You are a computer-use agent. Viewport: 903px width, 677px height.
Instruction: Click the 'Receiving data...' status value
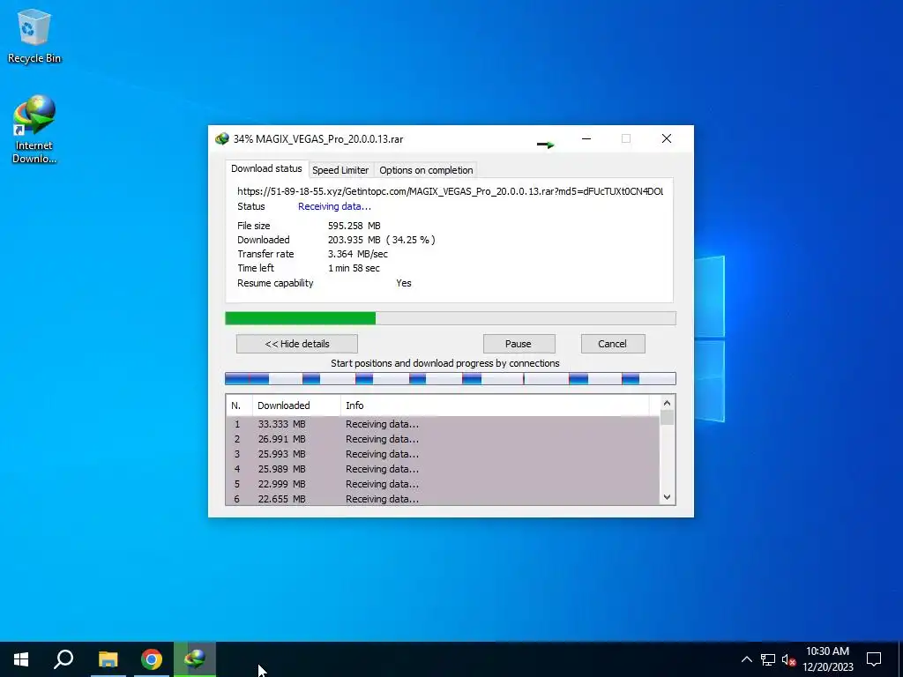[334, 206]
